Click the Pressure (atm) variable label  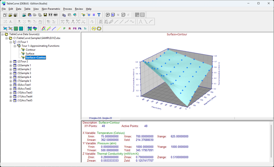click(107, 143)
